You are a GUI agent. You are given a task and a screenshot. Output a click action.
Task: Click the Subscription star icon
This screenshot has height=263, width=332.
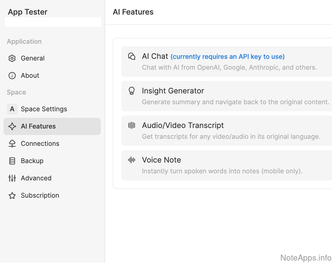(12, 195)
